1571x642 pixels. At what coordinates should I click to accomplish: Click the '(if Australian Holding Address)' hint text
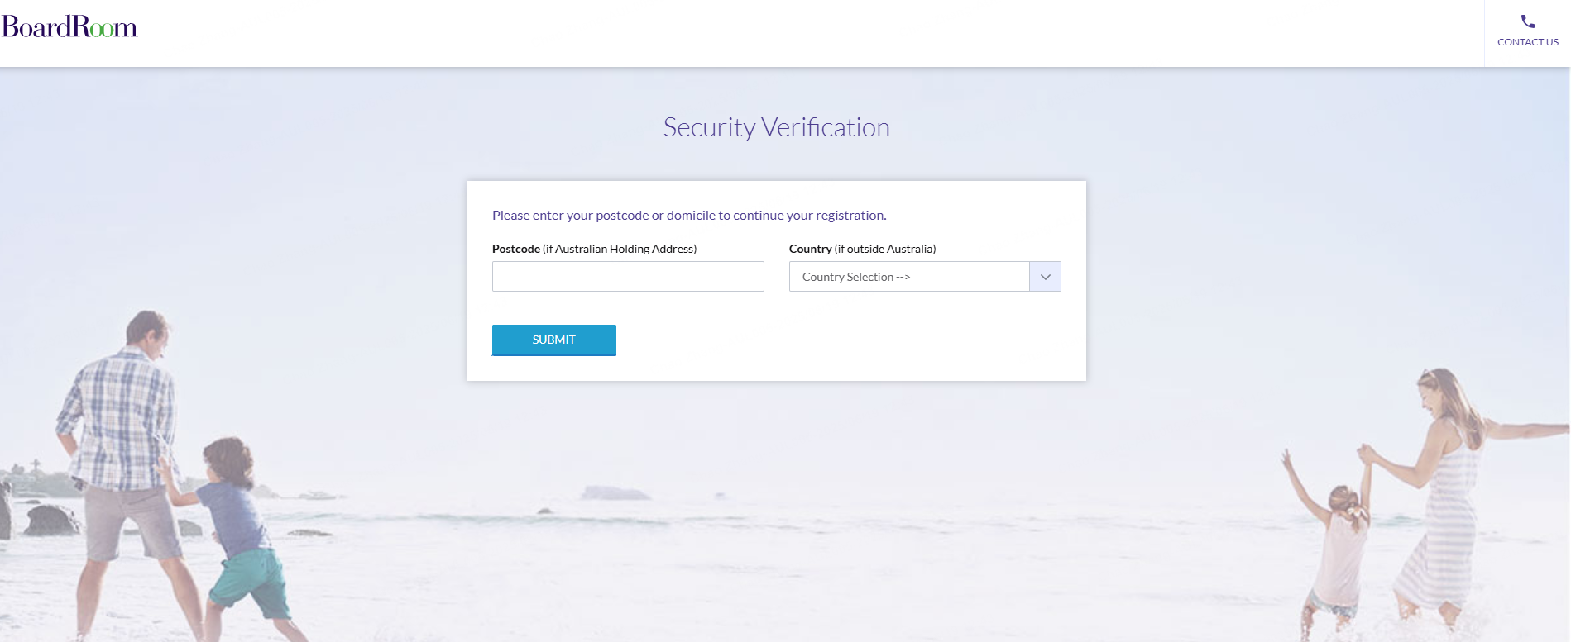(x=620, y=249)
